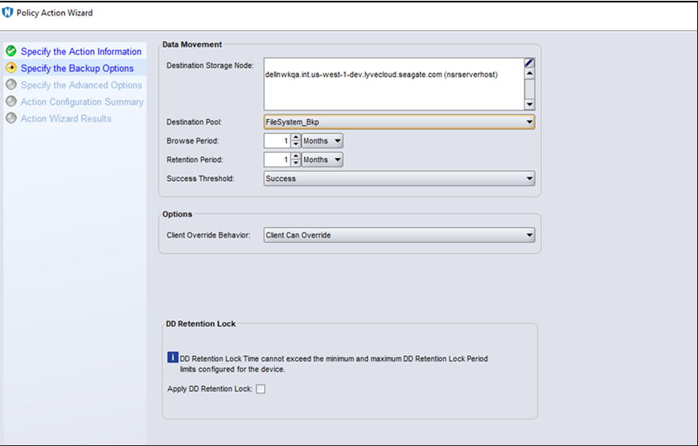The image size is (698, 446).
Task: Click the green checkmark step icon
Action: click(x=11, y=51)
